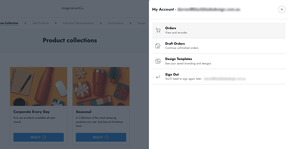This screenshot has height=149, width=288.
Task: Go to the Add Products step
Action: (x=41, y=23)
